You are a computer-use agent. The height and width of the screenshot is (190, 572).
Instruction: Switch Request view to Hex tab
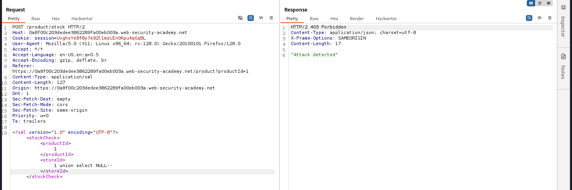[56, 19]
